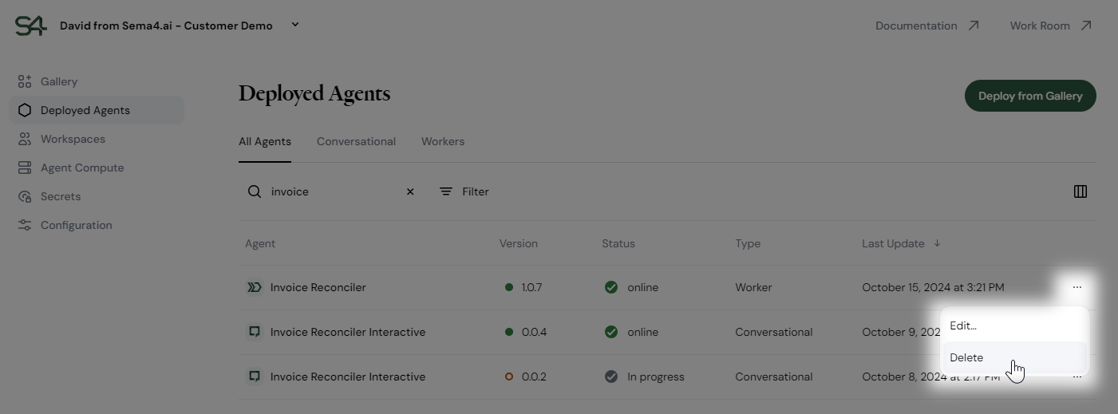Click the Sema4 logo
The image size is (1118, 414).
(x=30, y=26)
